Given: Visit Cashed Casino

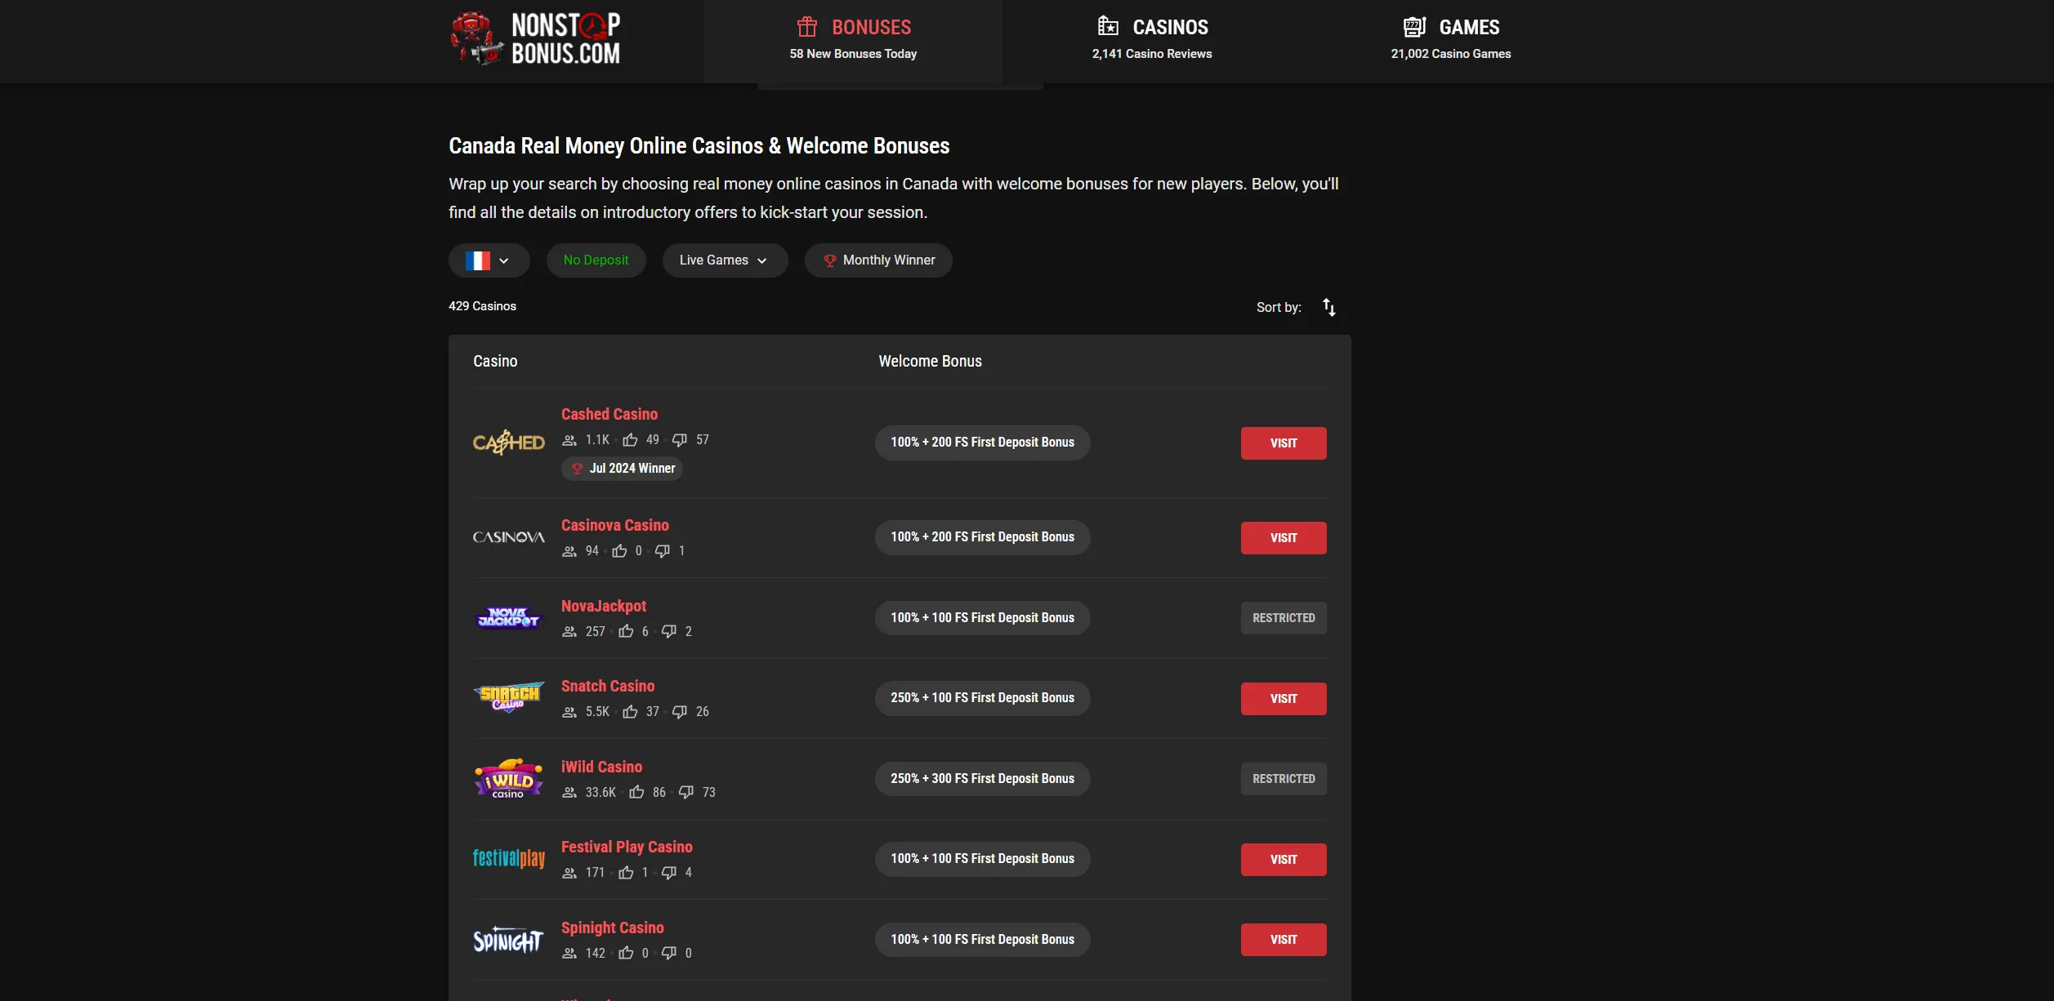Looking at the screenshot, I should coord(1284,443).
